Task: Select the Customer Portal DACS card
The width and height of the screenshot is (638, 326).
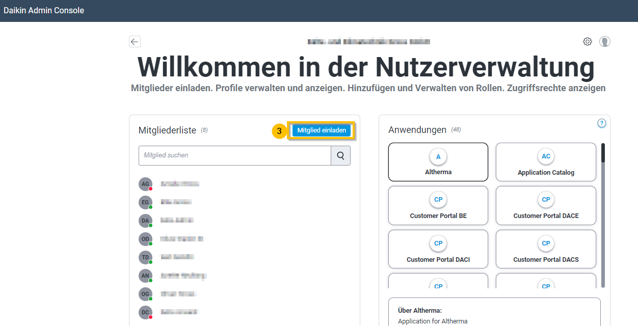Action: 546,250
